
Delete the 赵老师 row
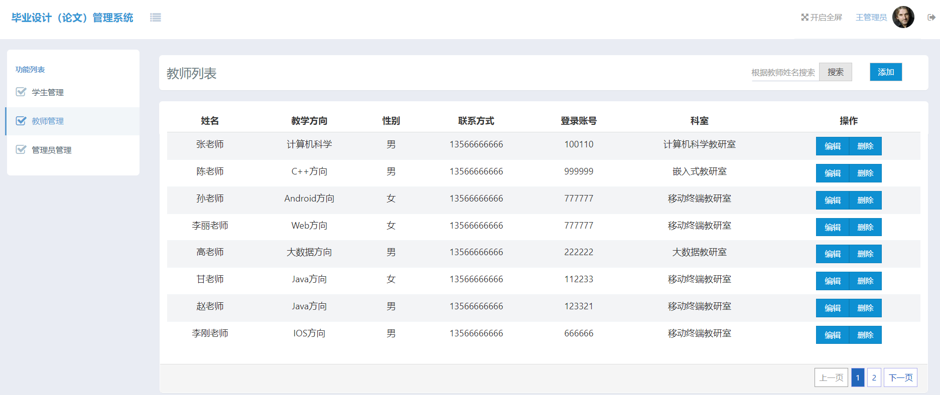[x=865, y=308]
